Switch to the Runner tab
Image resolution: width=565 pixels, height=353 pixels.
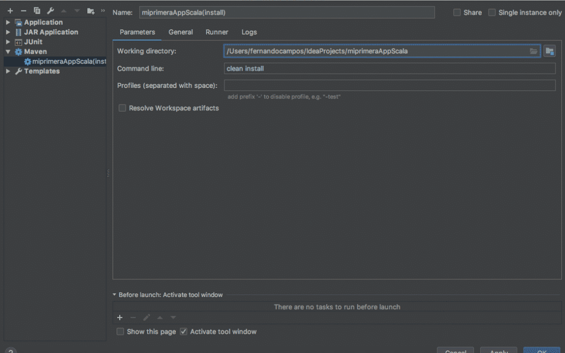pos(217,32)
